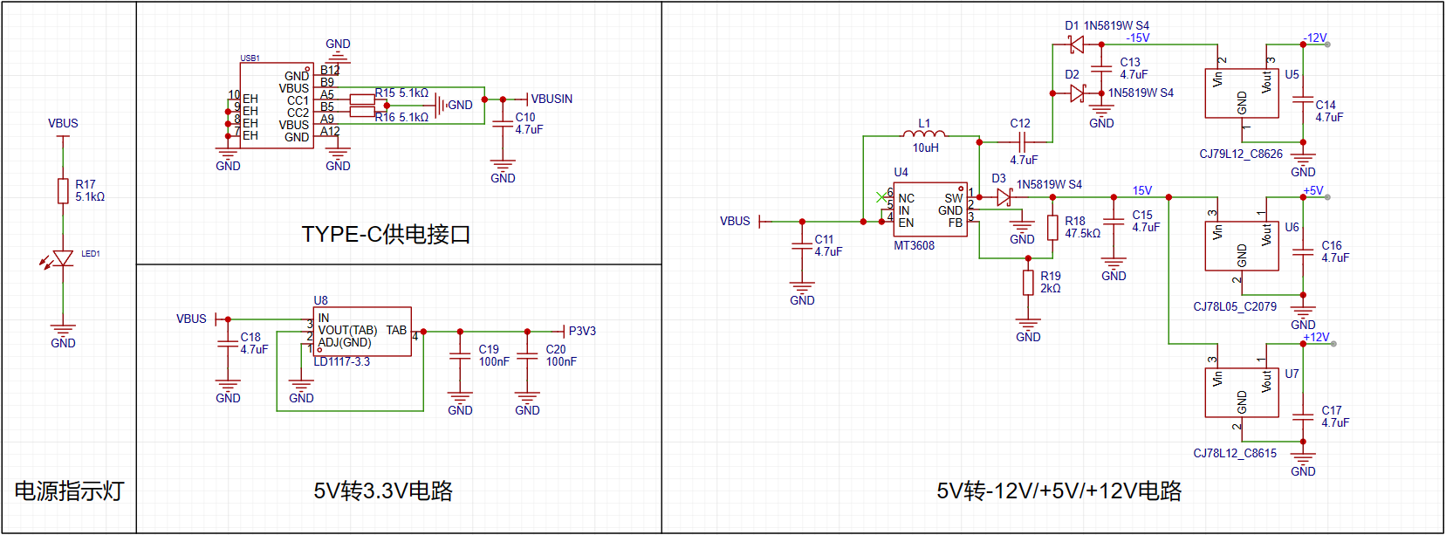This screenshot has width=1446, height=535.
Task: Select the U8 LD1117-3.3 regulator
Action: [x=362, y=332]
